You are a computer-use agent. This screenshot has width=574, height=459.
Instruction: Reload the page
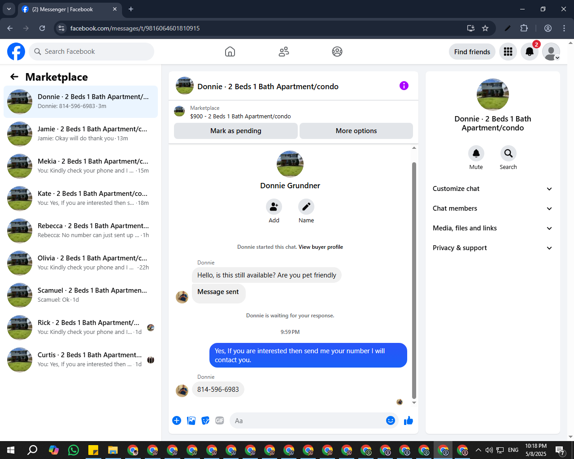coord(42,28)
